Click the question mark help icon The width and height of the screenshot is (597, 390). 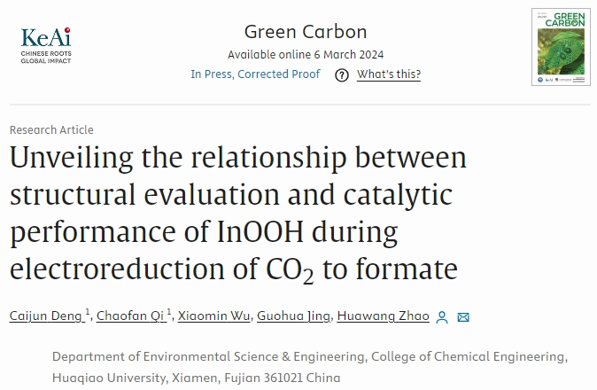tap(342, 75)
